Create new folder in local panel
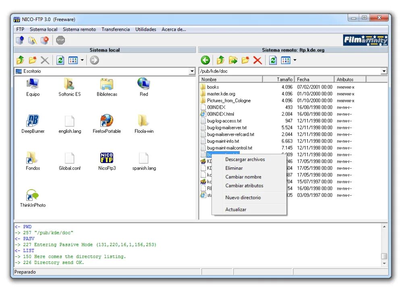 (33, 60)
